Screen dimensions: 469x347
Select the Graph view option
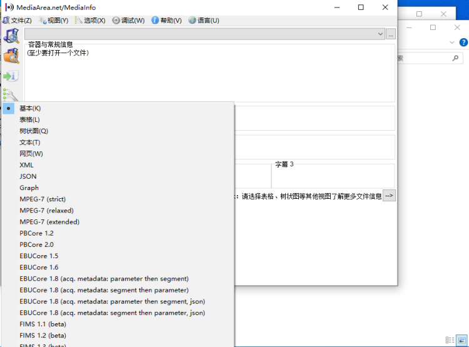(118, 188)
